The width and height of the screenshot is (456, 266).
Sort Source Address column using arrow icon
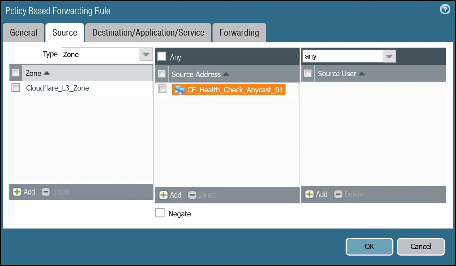point(226,74)
